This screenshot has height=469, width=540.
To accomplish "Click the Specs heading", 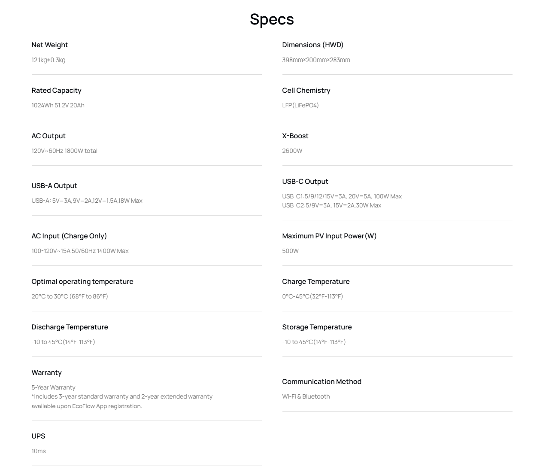I will (x=272, y=19).
